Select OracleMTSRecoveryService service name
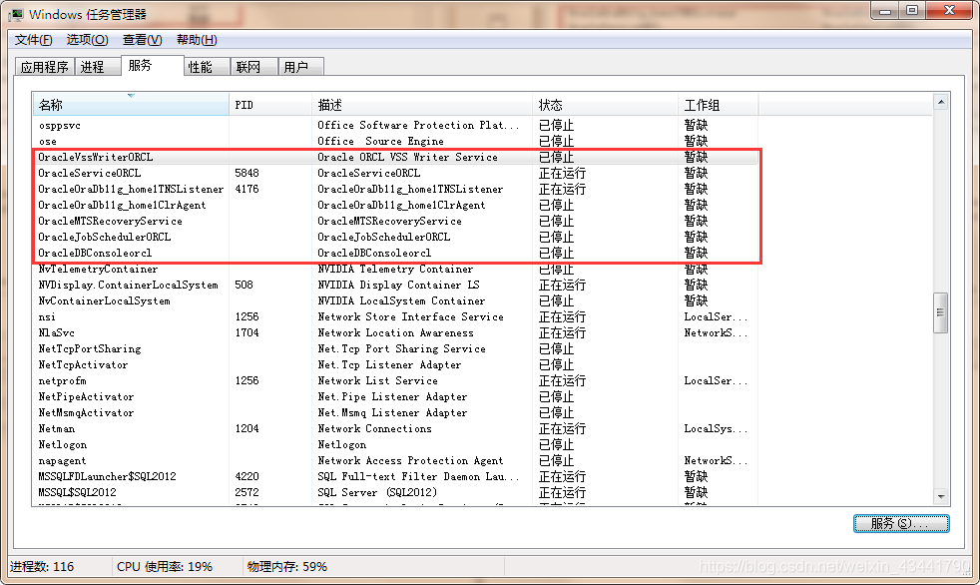Screen dimensions: 980x585 coord(110,222)
